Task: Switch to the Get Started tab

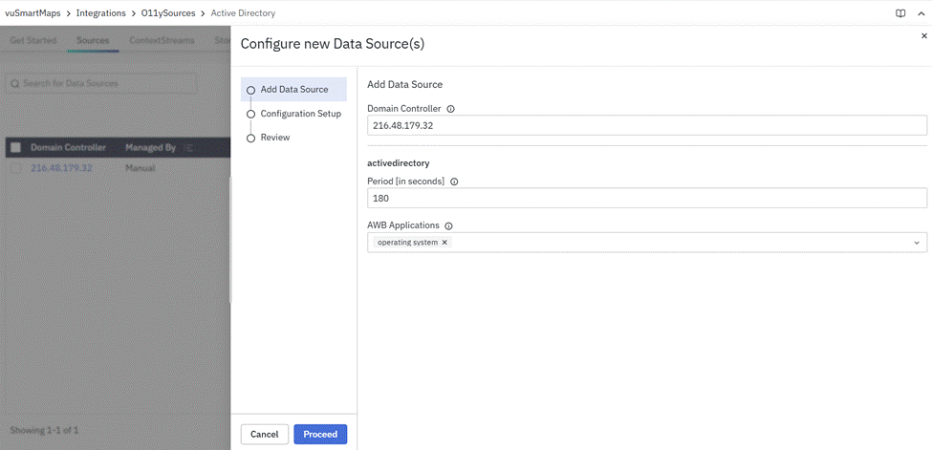Action: pyautogui.click(x=33, y=41)
